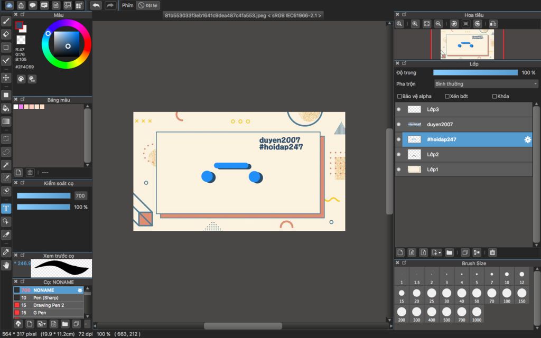Select the Eraser tool
This screenshot has height=338, width=541.
point(6,34)
